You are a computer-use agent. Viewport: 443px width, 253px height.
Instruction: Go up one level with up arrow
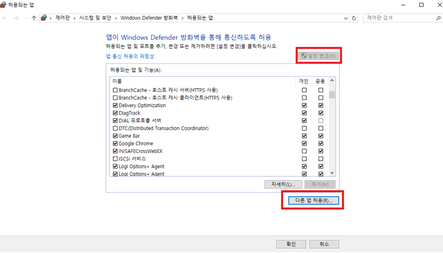34,18
